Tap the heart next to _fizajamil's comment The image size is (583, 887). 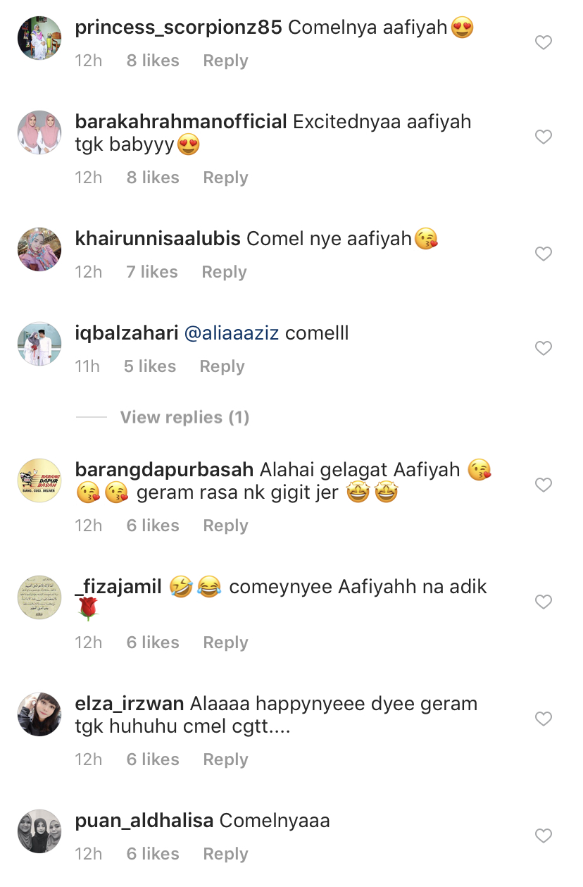pyautogui.click(x=543, y=602)
